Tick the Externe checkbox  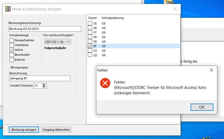click(x=12, y=60)
